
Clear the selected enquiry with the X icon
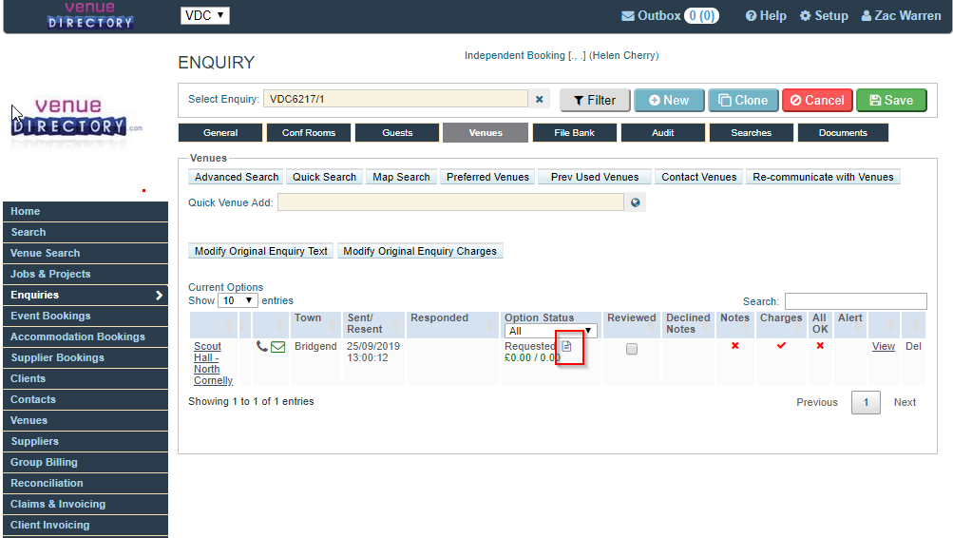coord(539,99)
